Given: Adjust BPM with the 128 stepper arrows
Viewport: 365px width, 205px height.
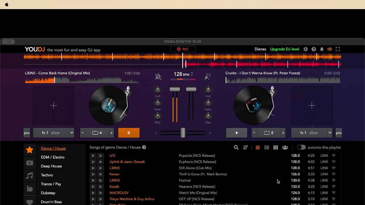Looking at the screenshot, I should [x=192, y=74].
